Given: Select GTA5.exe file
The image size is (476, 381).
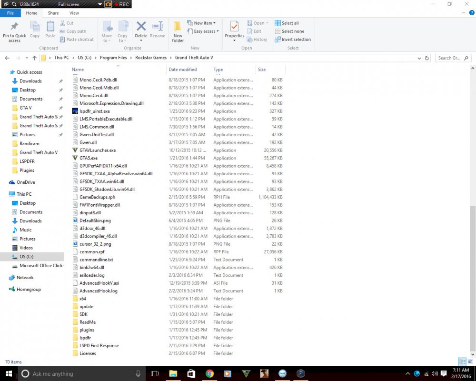Looking at the screenshot, I should pyautogui.click(x=89, y=158).
